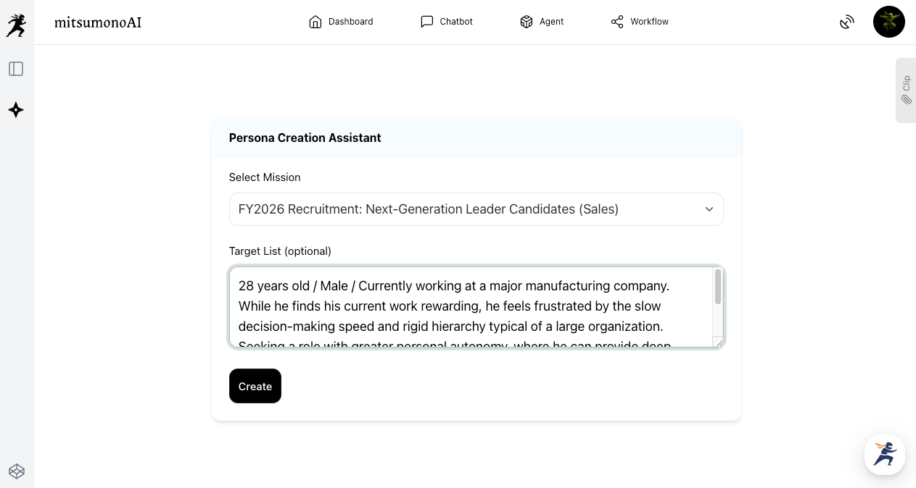Click the mitsumonoAI brand title
916x488 pixels.
98,22
